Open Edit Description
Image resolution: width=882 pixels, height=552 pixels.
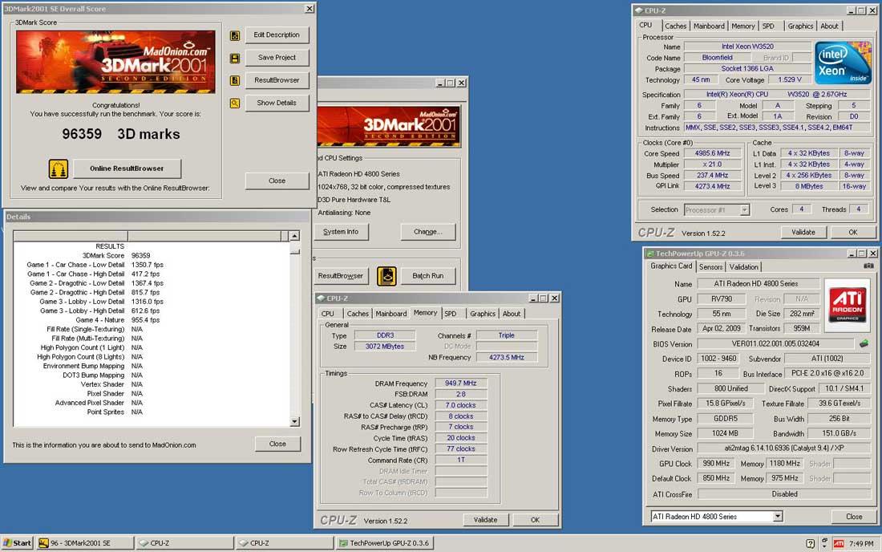pos(277,34)
